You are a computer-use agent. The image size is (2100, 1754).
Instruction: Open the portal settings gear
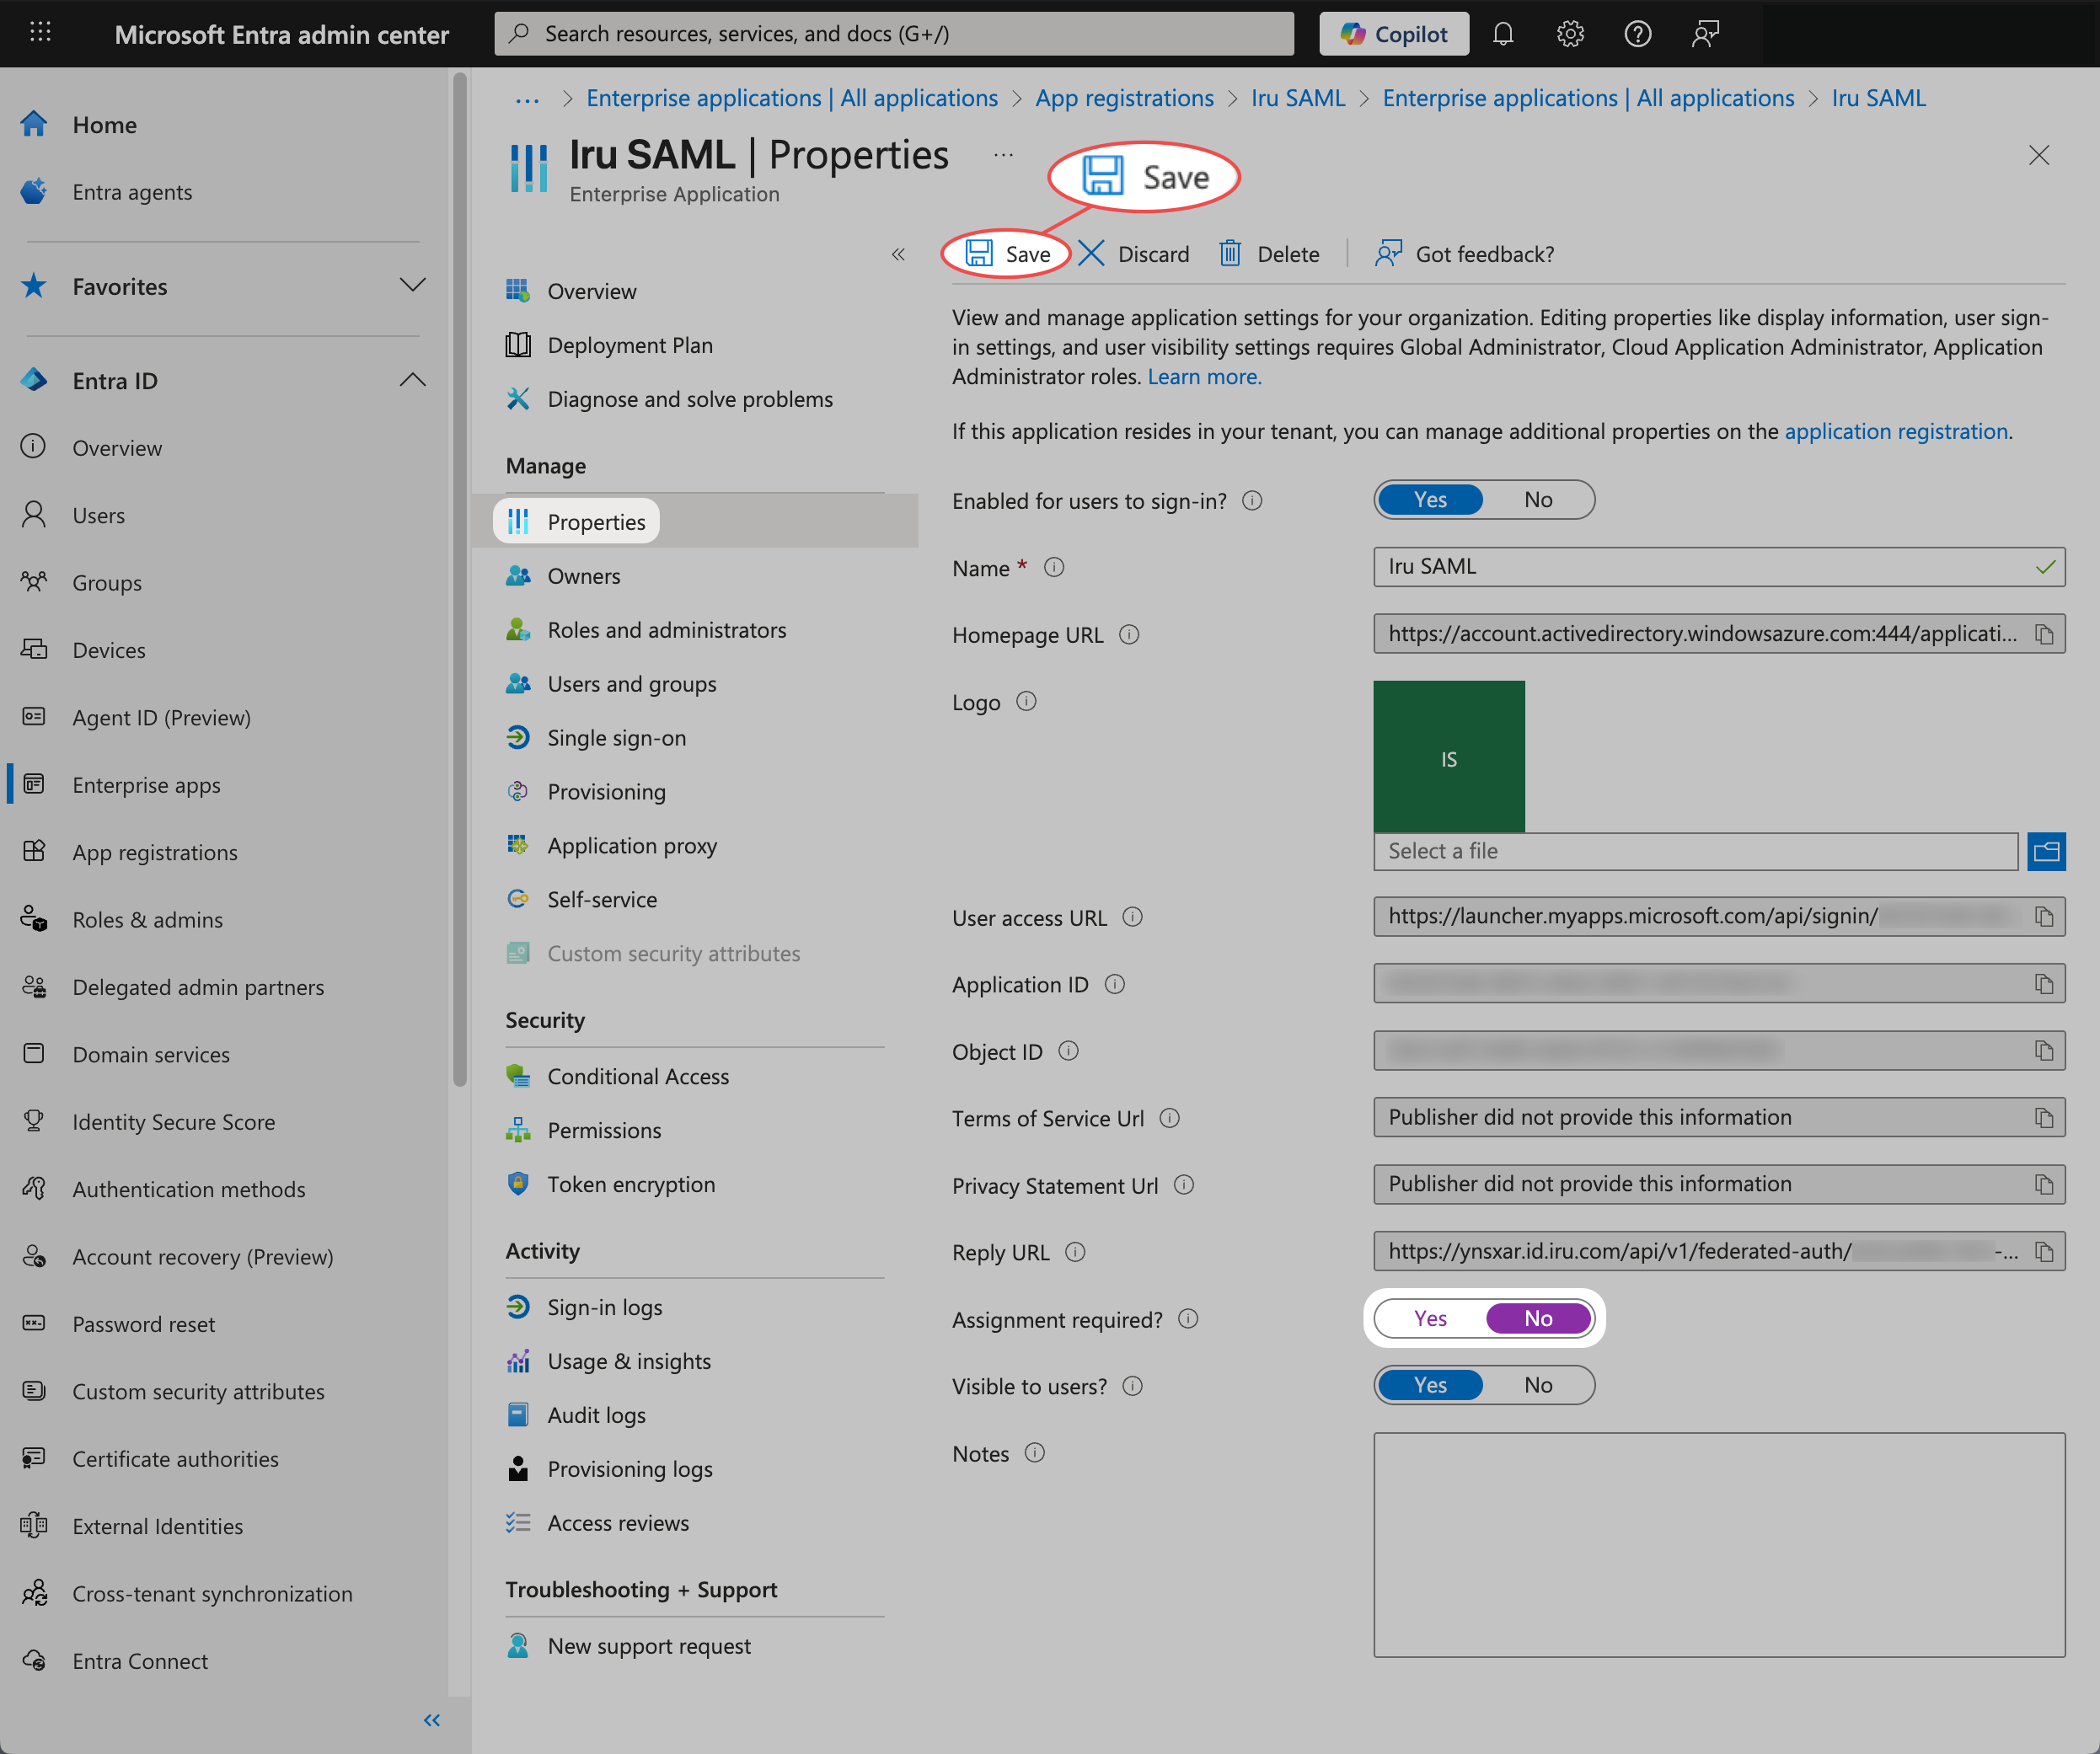coord(1570,34)
